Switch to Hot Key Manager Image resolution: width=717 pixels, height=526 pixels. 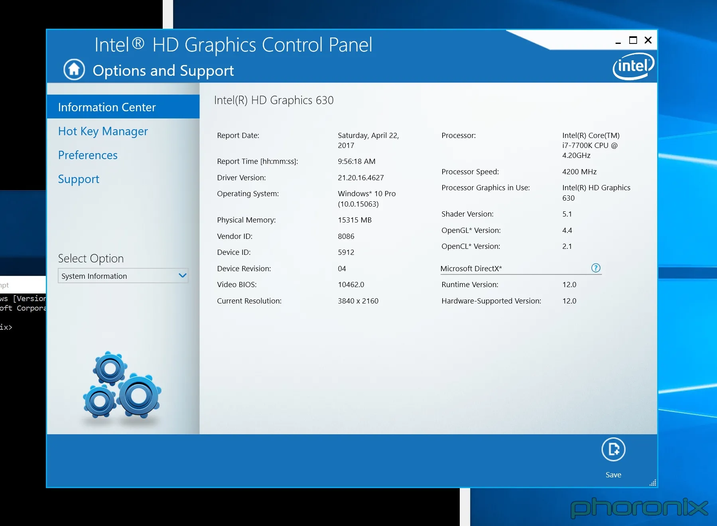point(103,131)
